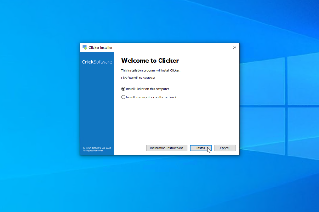This screenshot has height=212, width=319.
Task: Close the Clicker Installer window
Action: click(235, 47)
